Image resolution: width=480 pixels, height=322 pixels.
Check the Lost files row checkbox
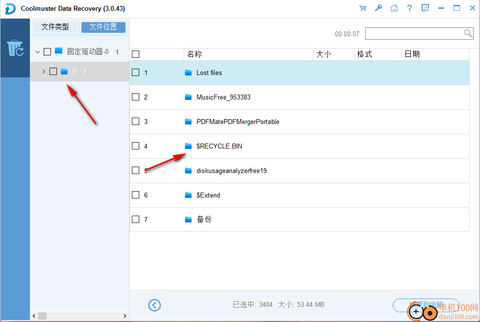click(x=136, y=72)
